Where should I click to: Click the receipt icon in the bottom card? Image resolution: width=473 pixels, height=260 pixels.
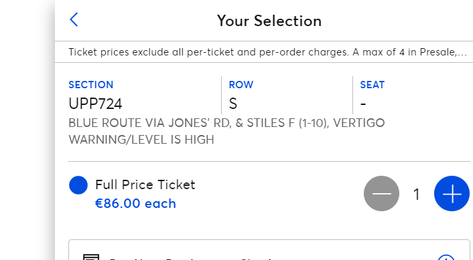(x=91, y=257)
